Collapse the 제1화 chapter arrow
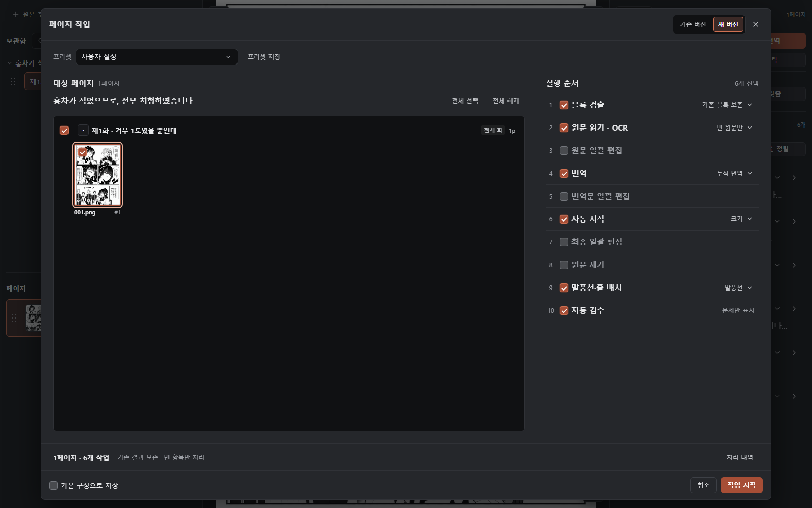The height and width of the screenshot is (508, 812). pyautogui.click(x=83, y=131)
